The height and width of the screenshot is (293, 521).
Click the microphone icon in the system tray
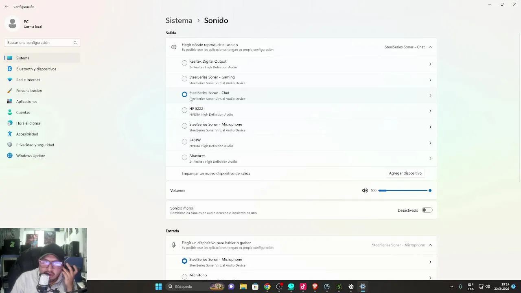coord(460,286)
